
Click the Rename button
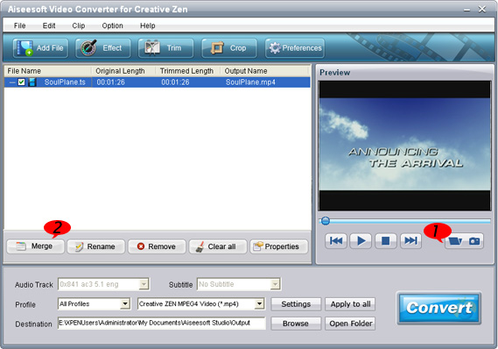[96, 246]
